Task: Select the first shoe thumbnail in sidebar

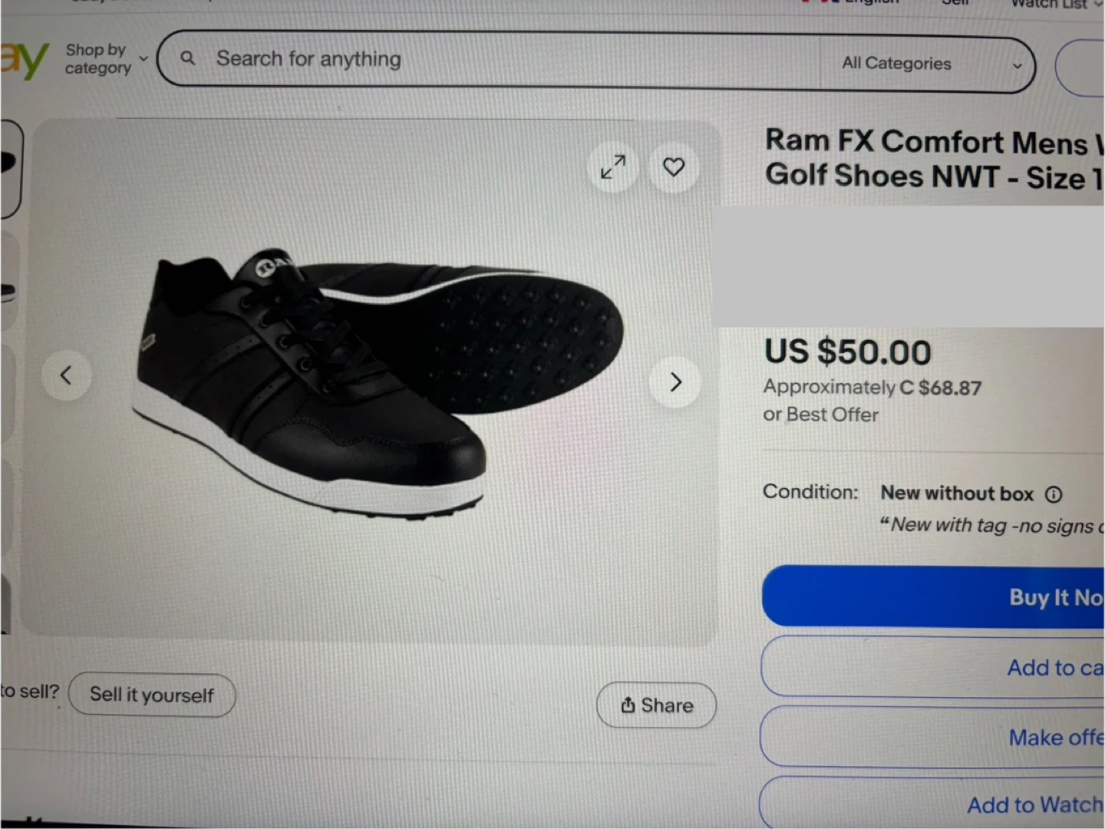Action: coord(11,169)
